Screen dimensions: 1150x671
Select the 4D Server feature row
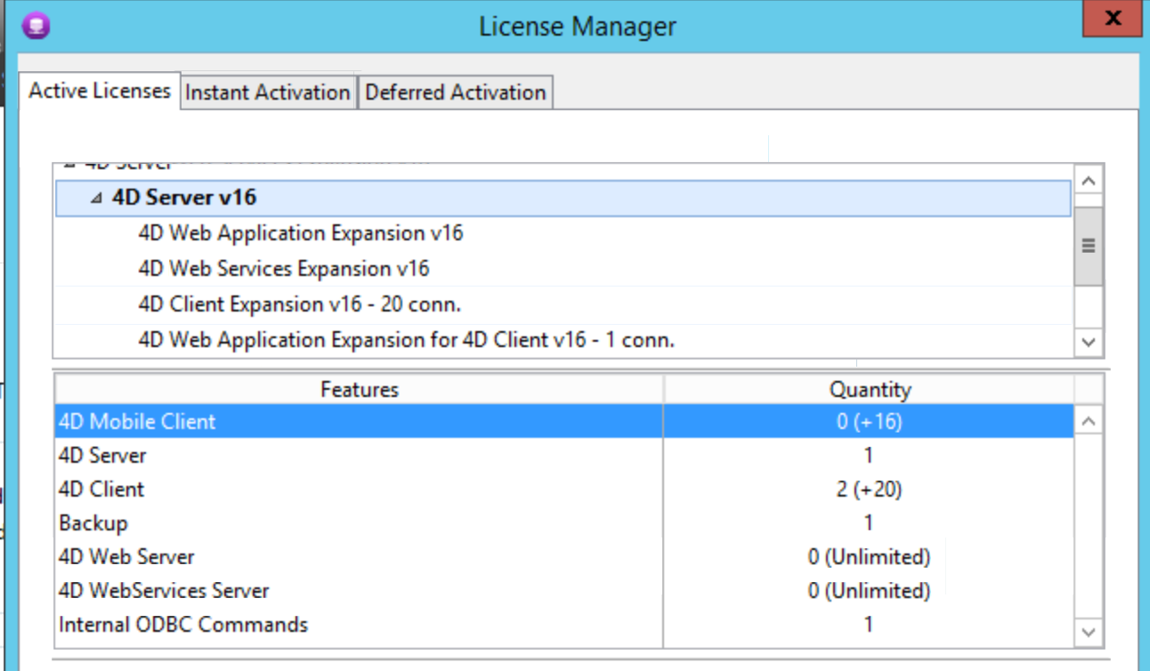click(x=564, y=455)
